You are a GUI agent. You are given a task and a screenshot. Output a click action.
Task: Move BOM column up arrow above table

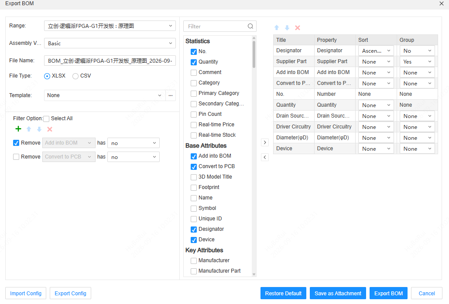click(277, 28)
